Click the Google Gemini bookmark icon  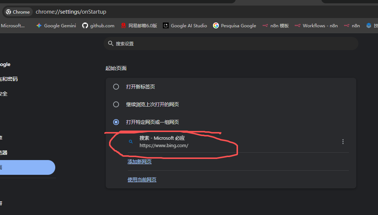(x=39, y=25)
